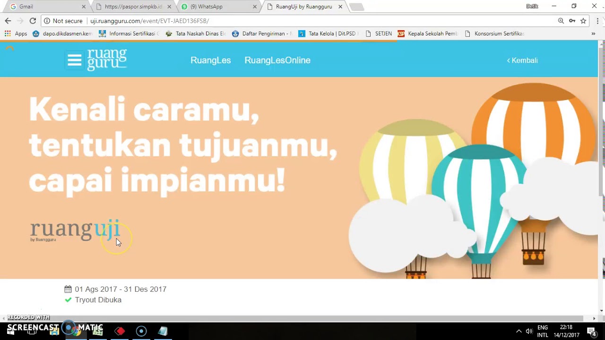Click the ruanguji logo on the banner
The height and width of the screenshot is (340, 605).
point(75,230)
